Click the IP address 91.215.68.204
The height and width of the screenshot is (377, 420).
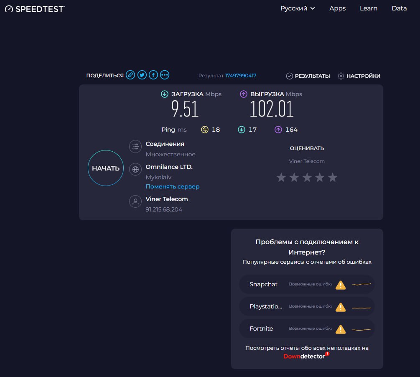[x=164, y=209]
